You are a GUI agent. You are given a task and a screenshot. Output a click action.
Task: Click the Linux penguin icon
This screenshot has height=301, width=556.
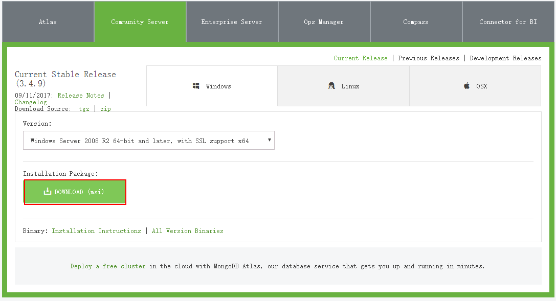[x=331, y=86]
